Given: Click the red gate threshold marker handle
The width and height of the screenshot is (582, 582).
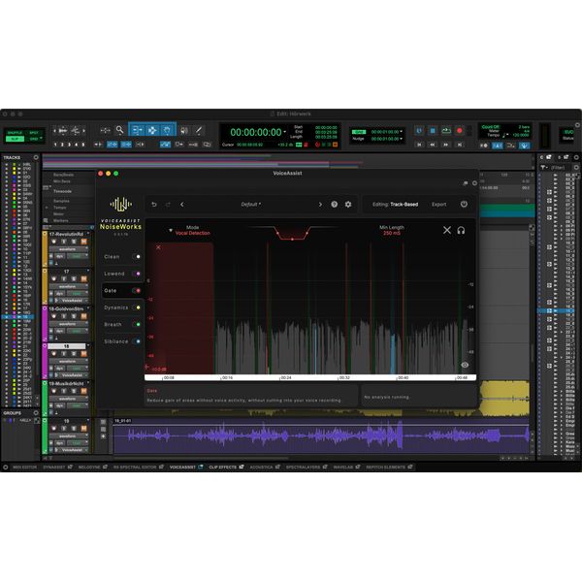Looking at the screenshot, I should click(147, 367).
